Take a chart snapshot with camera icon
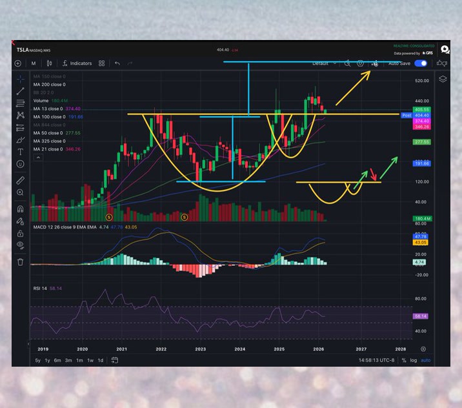This screenshot has width=462, height=408. (x=374, y=63)
